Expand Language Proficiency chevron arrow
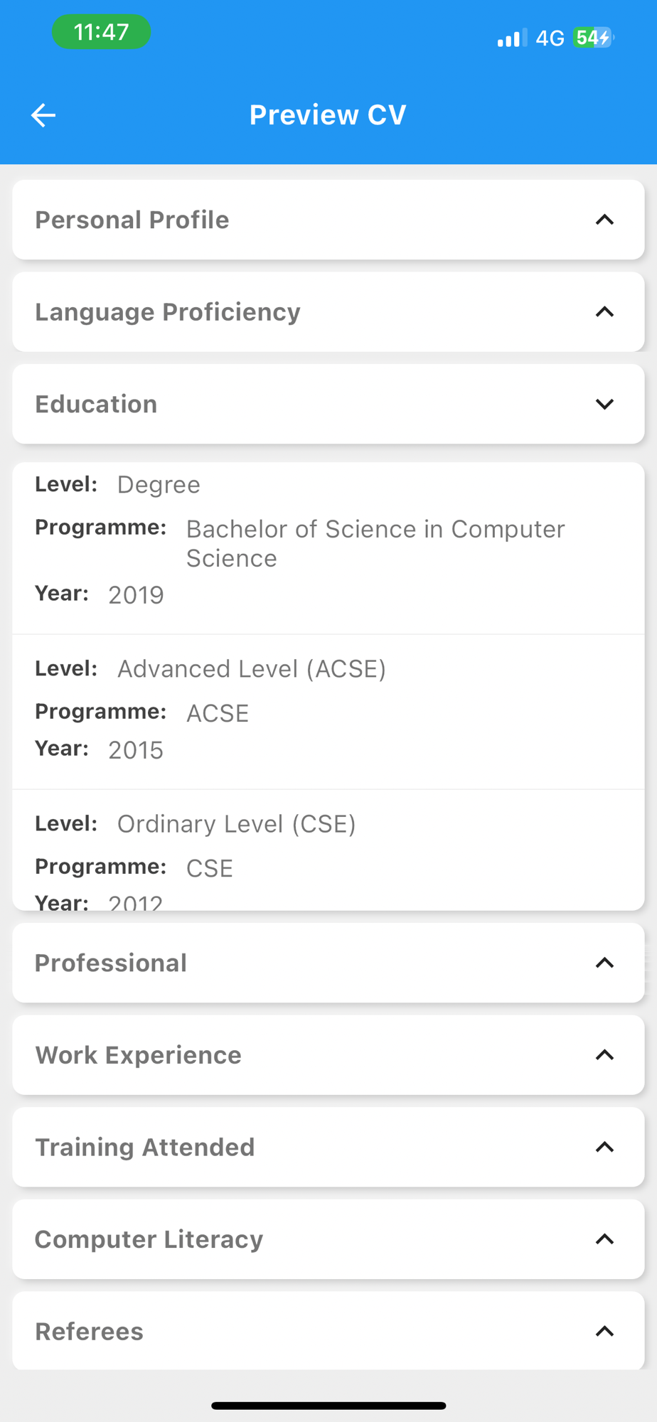The width and height of the screenshot is (657, 1422). point(604,312)
